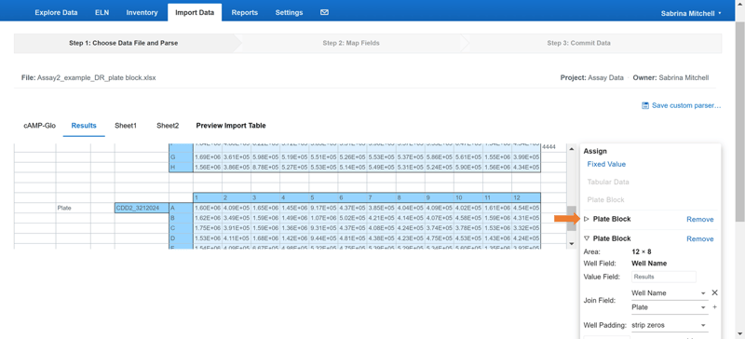The height and width of the screenshot is (339, 745).
Task: Click the Save custom parser disk icon
Action: pyautogui.click(x=645, y=105)
